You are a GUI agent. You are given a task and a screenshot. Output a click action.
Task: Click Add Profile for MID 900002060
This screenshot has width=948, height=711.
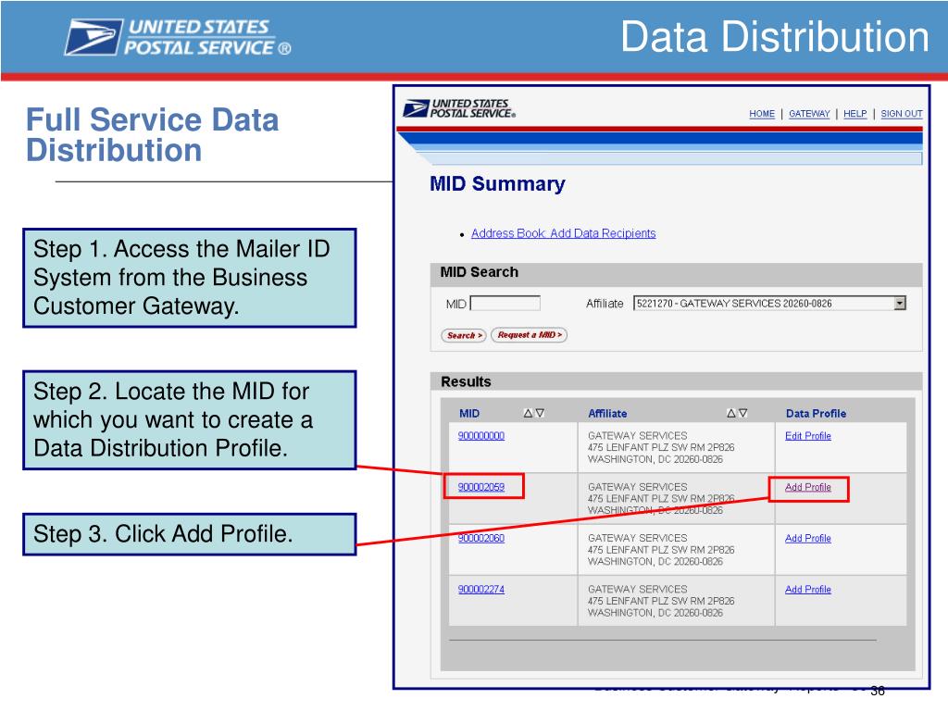(807, 538)
